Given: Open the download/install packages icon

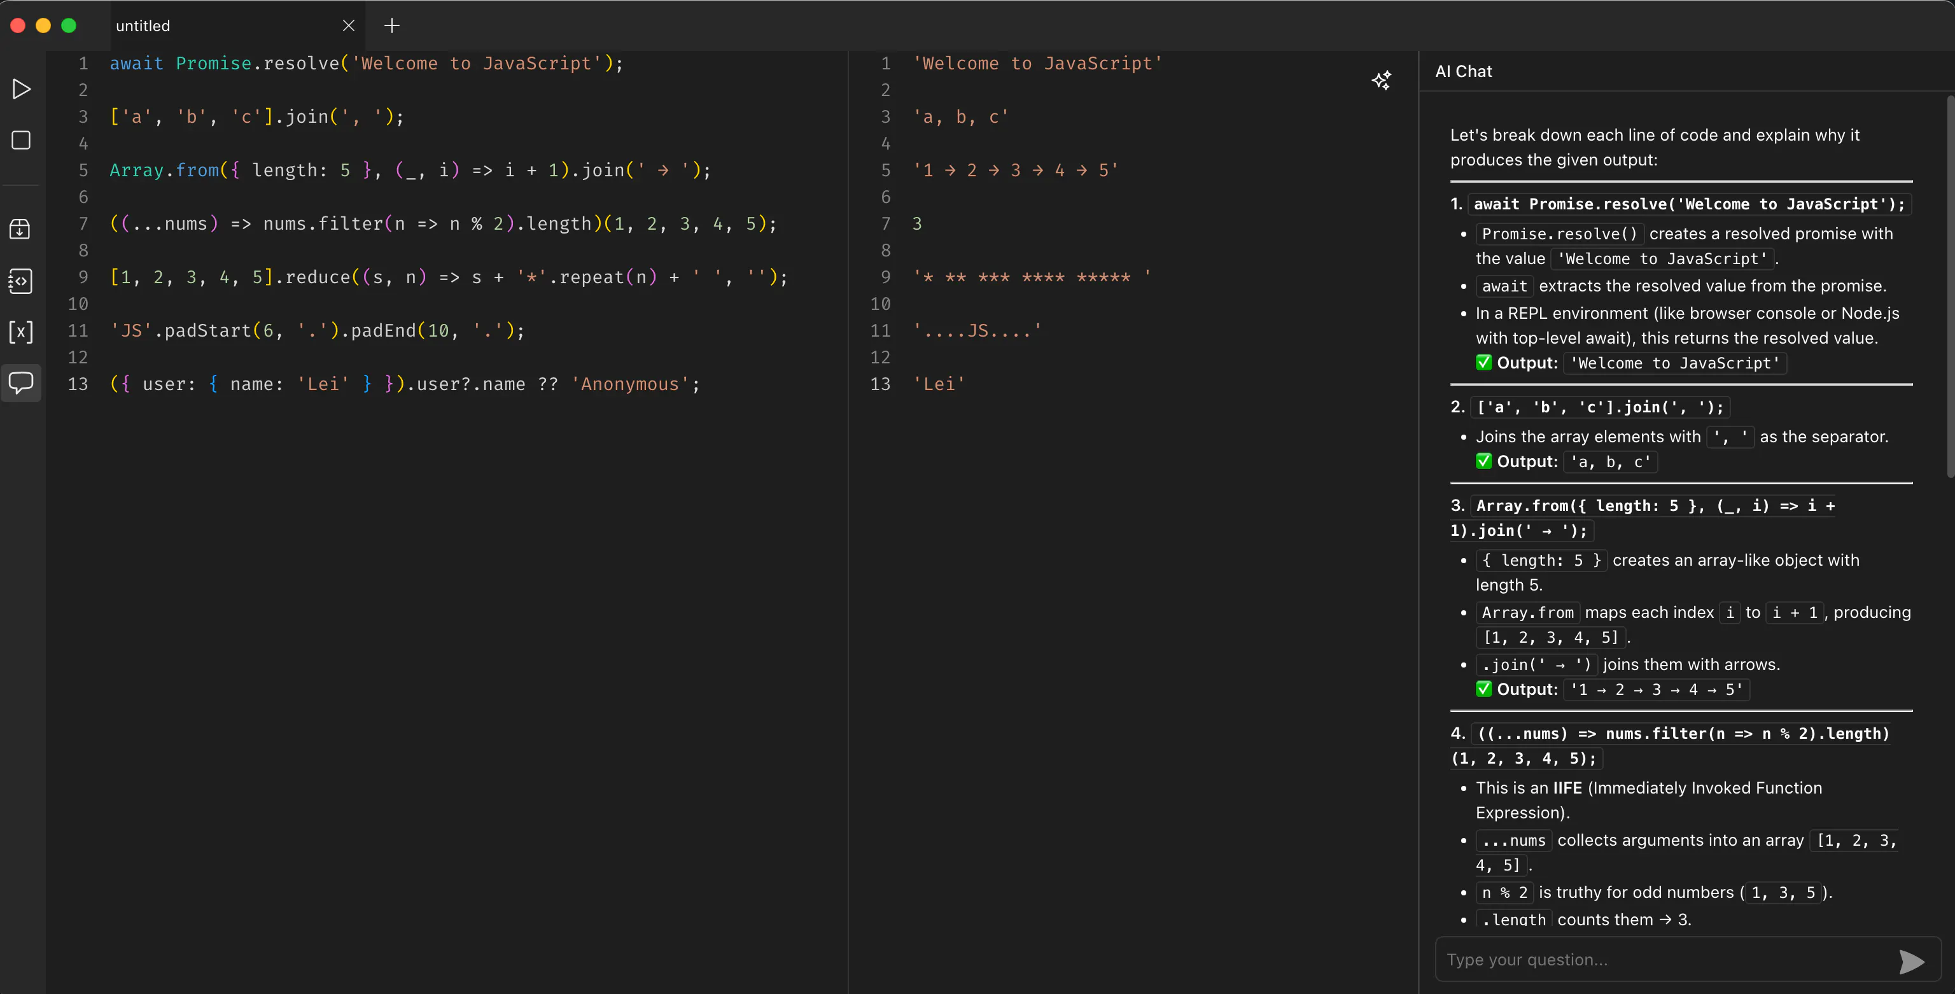Looking at the screenshot, I should click(20, 229).
